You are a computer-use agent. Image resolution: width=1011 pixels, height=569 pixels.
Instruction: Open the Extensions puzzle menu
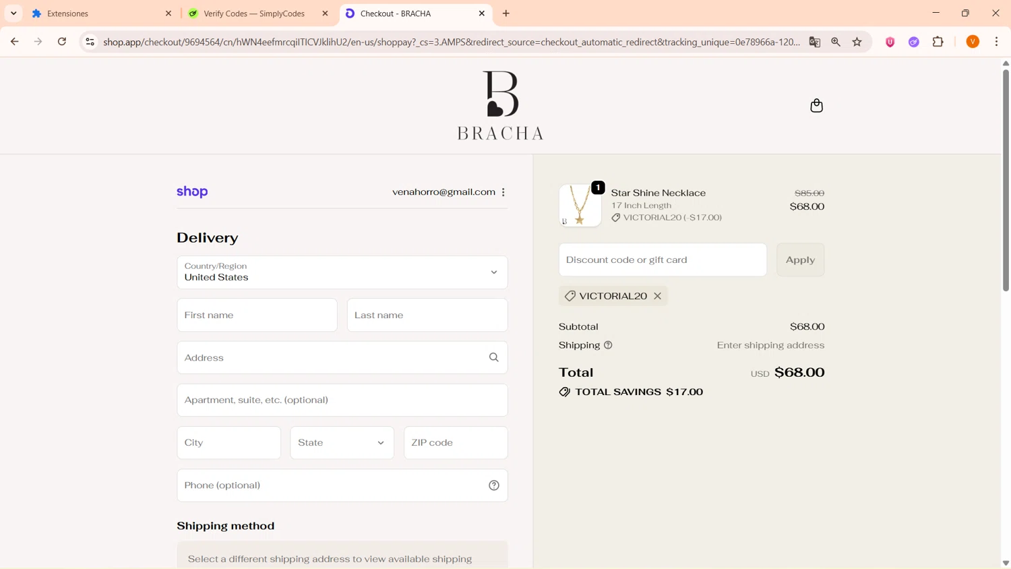(x=938, y=42)
